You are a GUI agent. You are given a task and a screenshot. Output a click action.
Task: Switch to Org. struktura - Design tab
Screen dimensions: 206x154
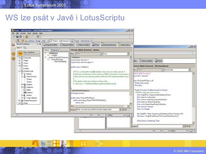point(35,41)
